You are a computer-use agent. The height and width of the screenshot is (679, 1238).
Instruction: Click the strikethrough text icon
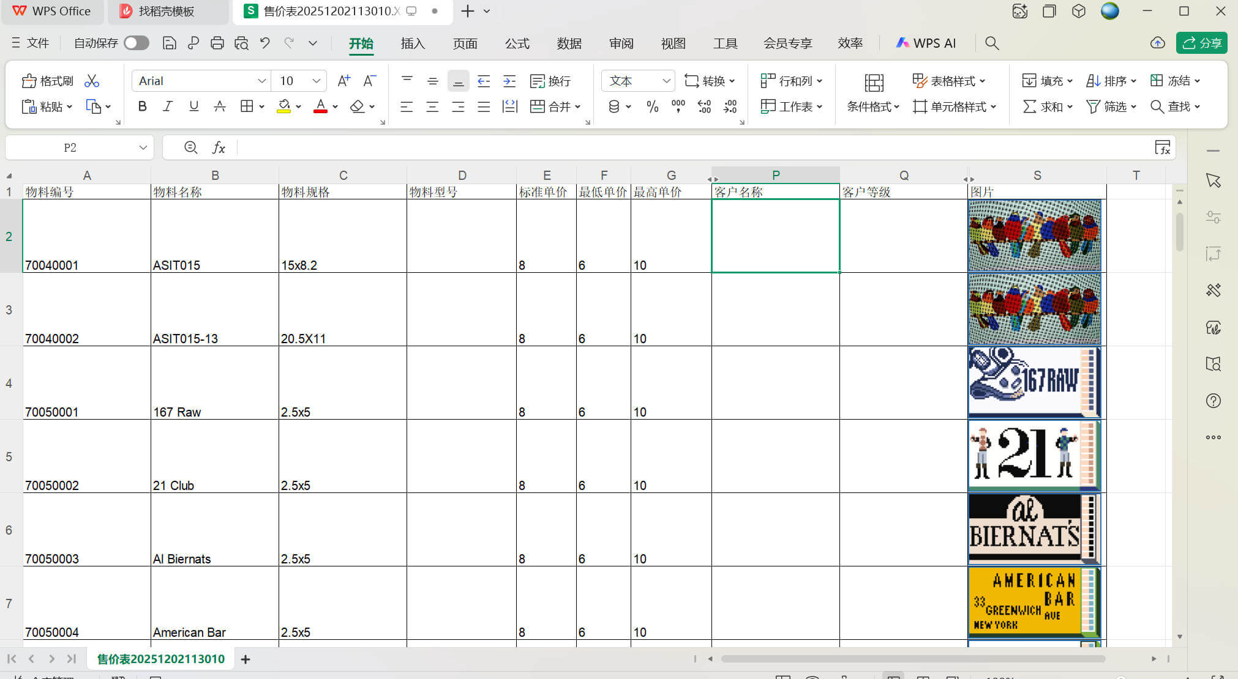click(219, 106)
